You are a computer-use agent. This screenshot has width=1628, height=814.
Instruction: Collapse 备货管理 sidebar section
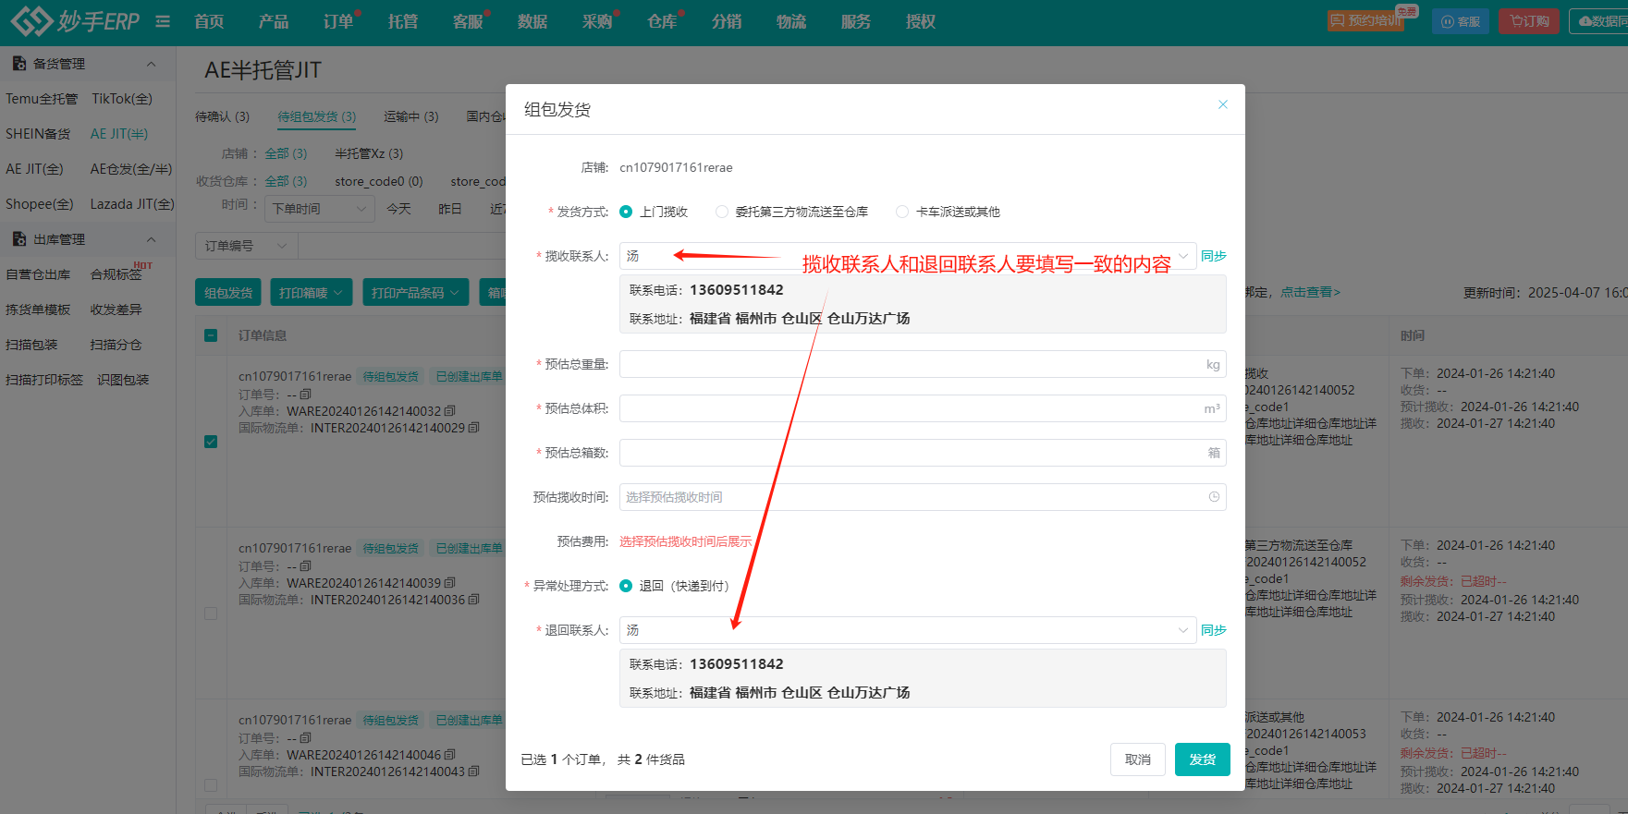point(152,64)
